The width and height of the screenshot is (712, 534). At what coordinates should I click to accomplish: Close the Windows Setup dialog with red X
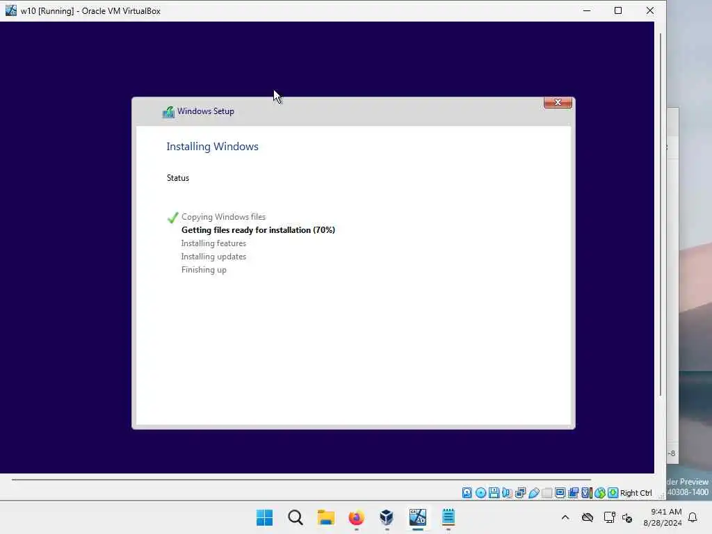coord(558,103)
